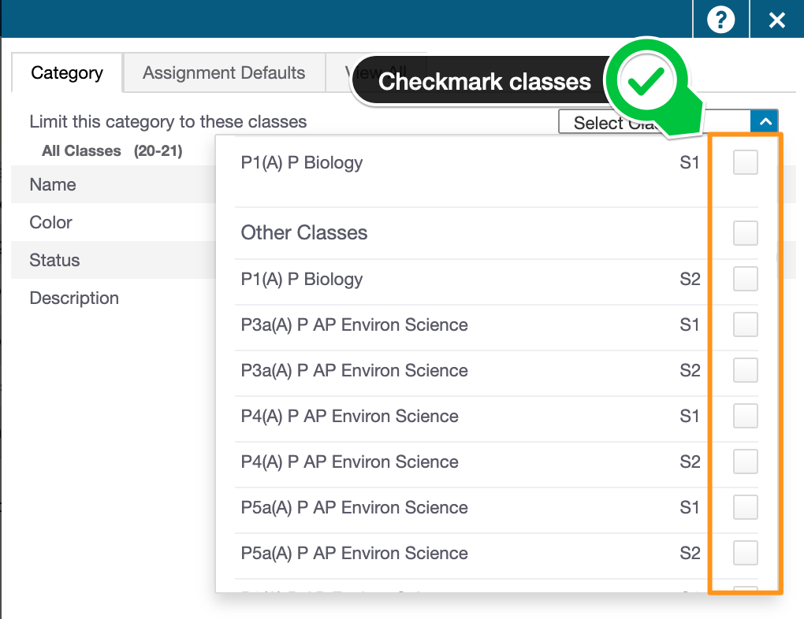Screen dimensions: 804x619
Task: Click the Checkmark classes tooltip label
Action: (x=485, y=81)
